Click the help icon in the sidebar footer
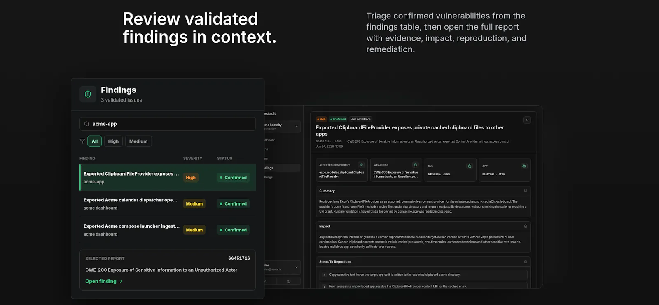Viewport: 659px width, 305px height. [x=289, y=281]
